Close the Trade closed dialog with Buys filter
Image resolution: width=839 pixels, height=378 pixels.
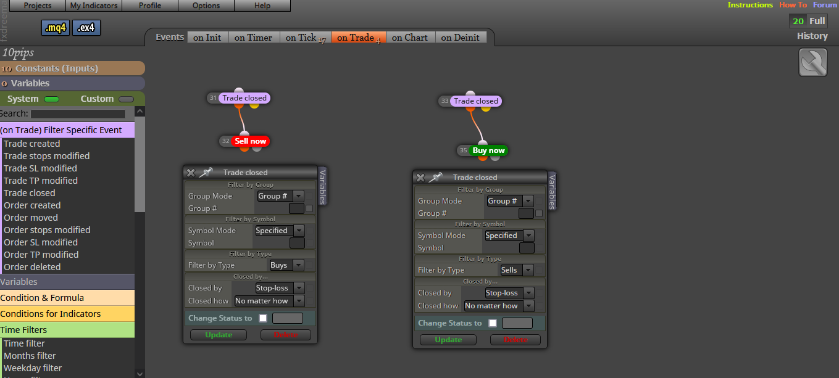point(191,173)
